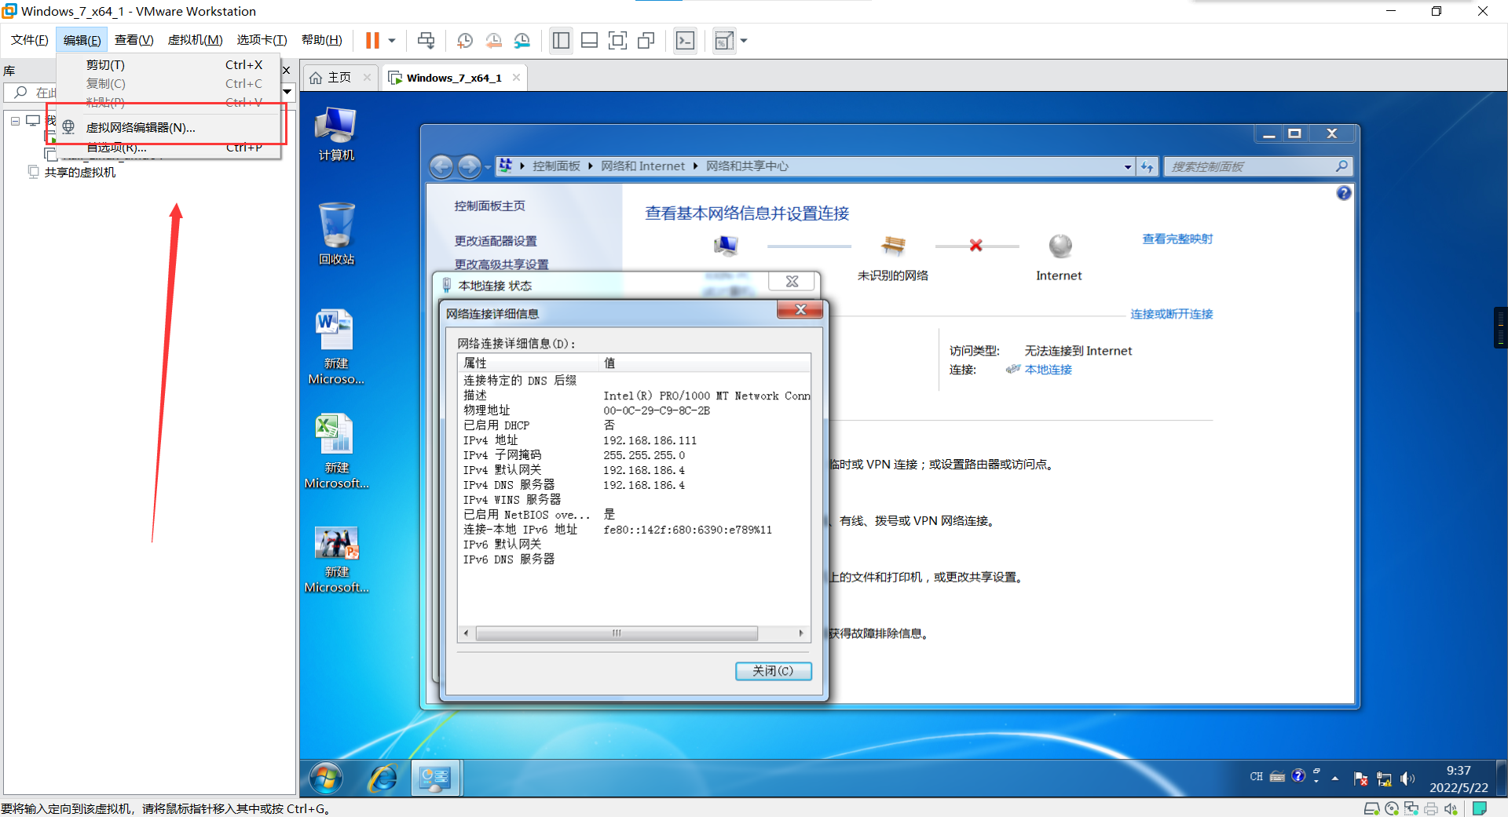The image size is (1508, 817).
Task: Select 共享的虚拟机 in the library
Action: [79, 172]
